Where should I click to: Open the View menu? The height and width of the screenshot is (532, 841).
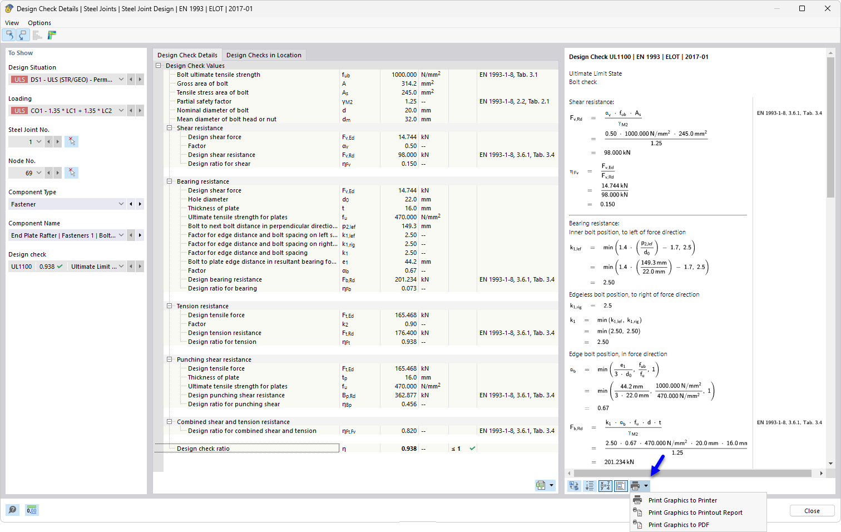(12, 23)
